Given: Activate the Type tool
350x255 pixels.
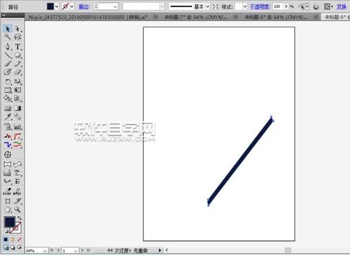Looking at the screenshot, I should point(17,47).
